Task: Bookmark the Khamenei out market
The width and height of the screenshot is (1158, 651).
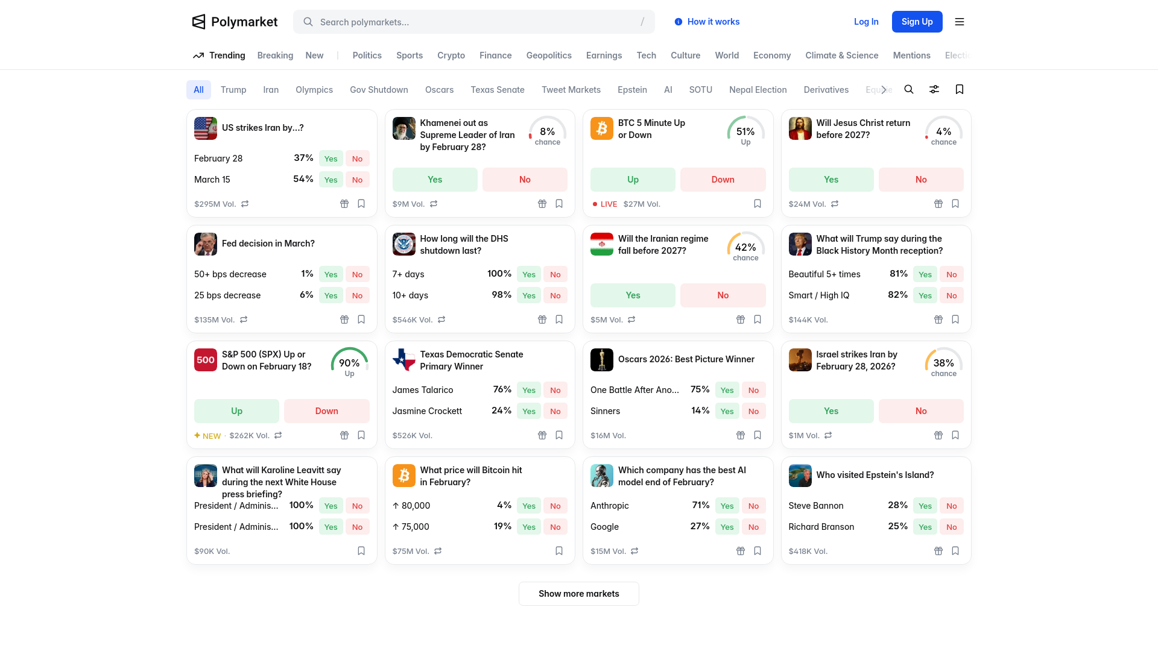Action: tap(559, 204)
